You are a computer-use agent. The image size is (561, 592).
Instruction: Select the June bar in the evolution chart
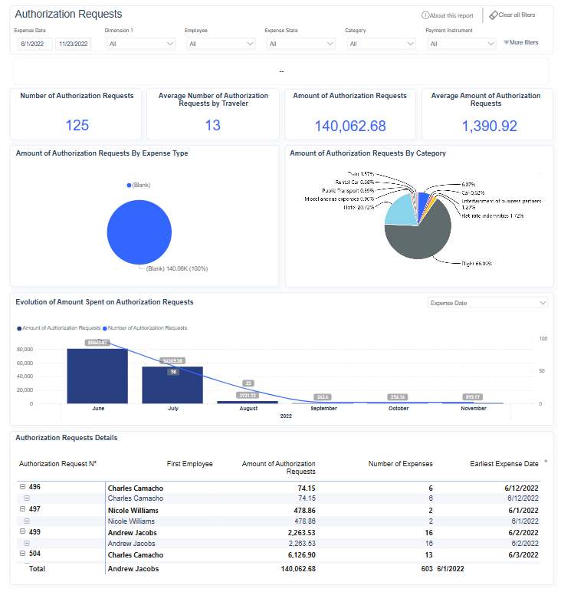click(x=97, y=376)
